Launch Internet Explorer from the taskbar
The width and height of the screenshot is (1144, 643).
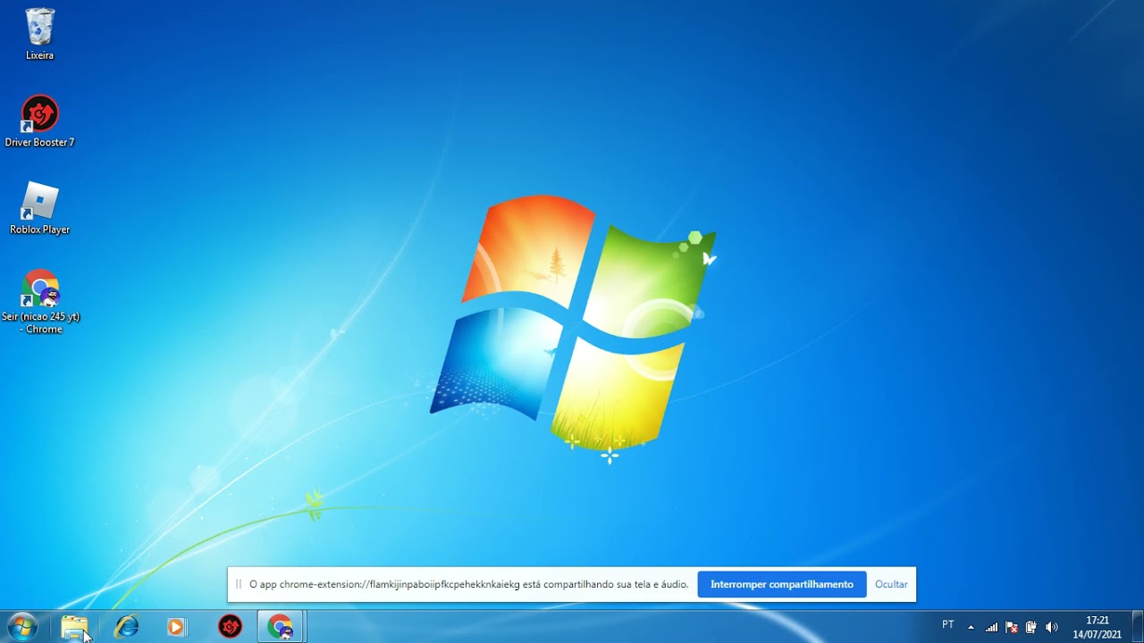[126, 627]
